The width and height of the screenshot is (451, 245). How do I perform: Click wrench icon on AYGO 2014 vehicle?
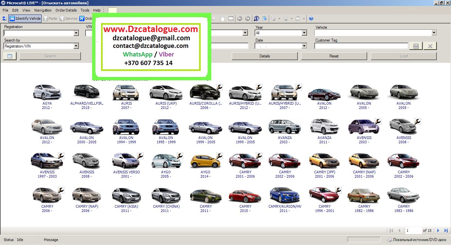(219, 156)
